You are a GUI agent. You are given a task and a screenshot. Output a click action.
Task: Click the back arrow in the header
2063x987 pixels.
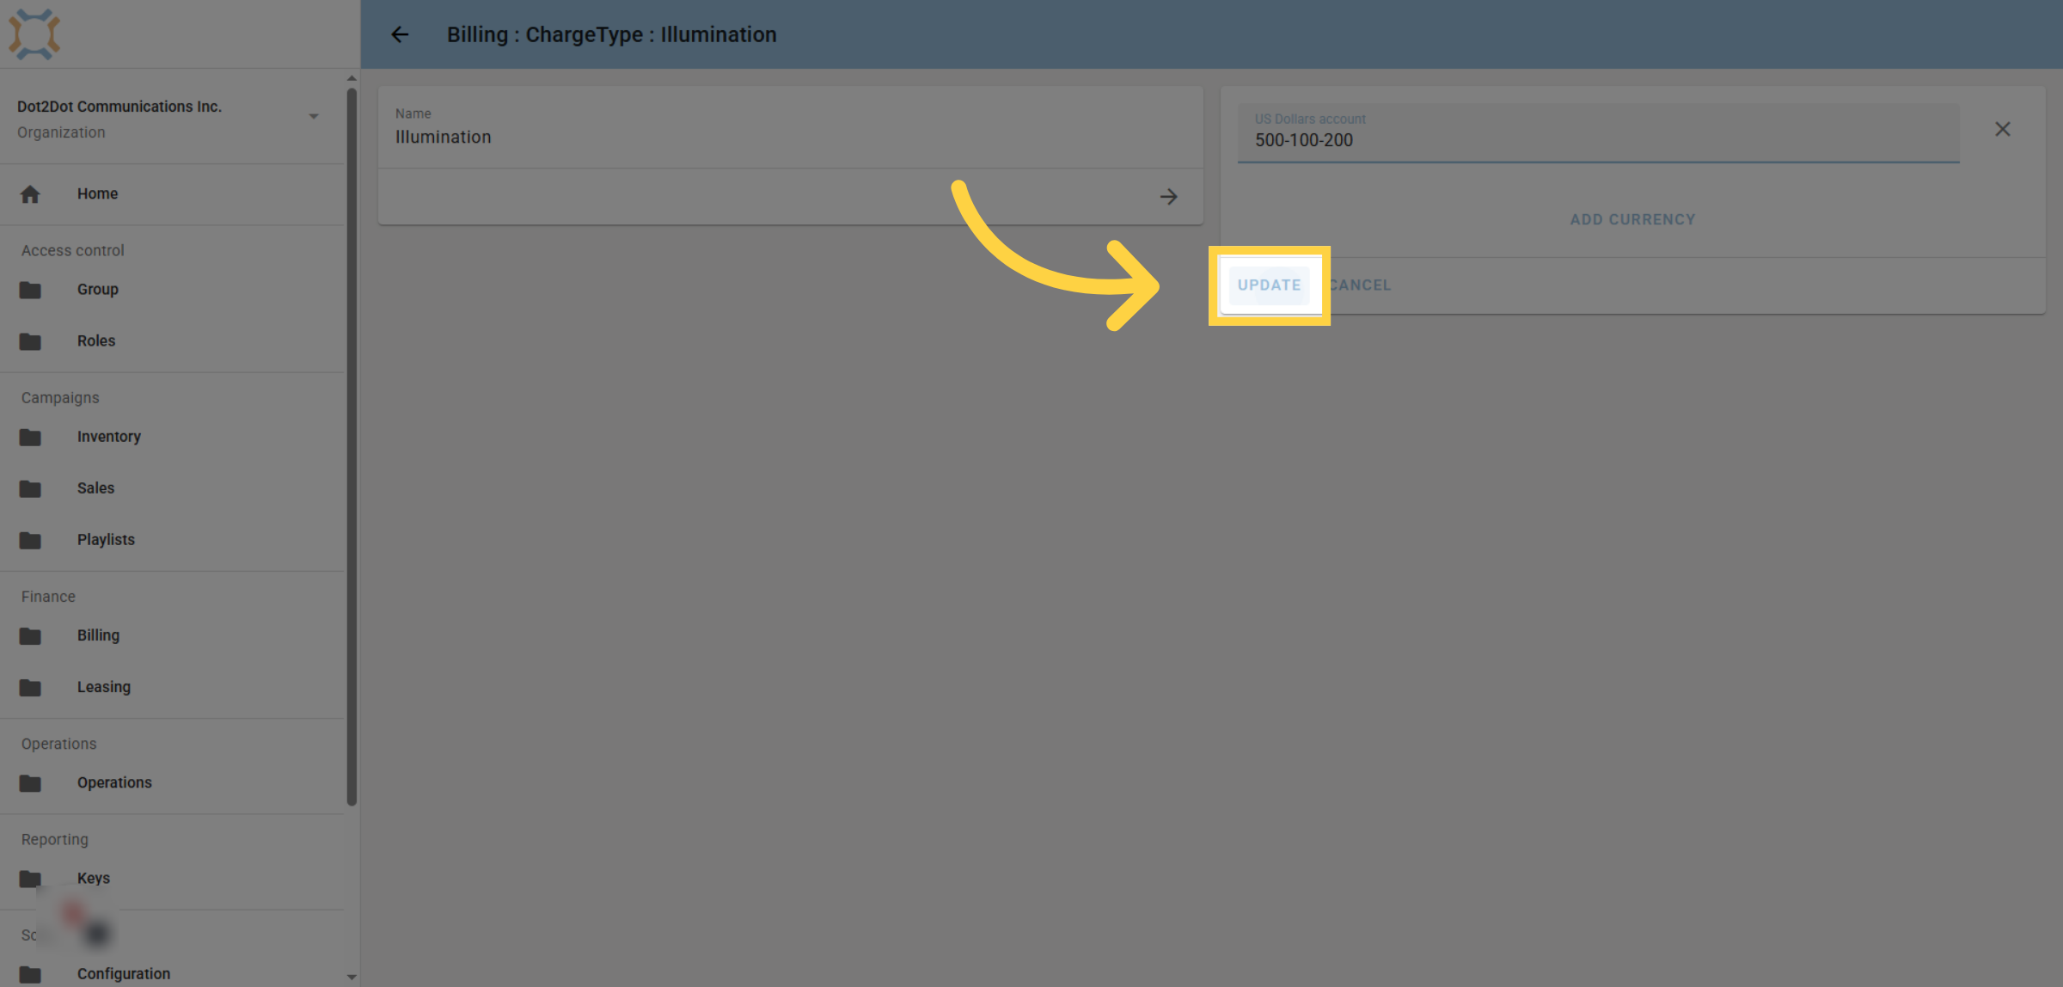click(x=400, y=34)
